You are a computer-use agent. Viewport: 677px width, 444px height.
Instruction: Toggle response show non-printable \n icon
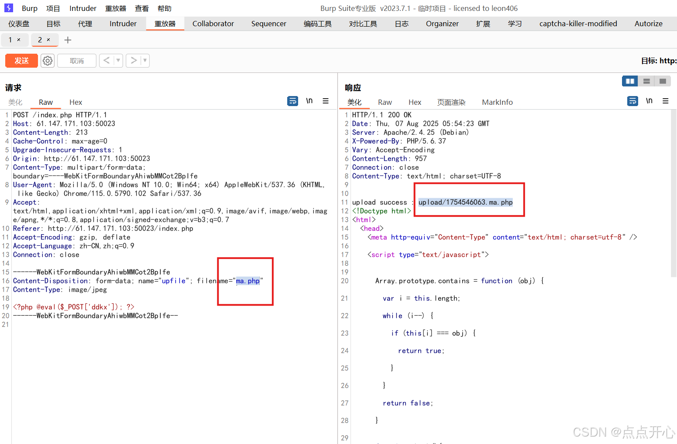[x=649, y=101]
